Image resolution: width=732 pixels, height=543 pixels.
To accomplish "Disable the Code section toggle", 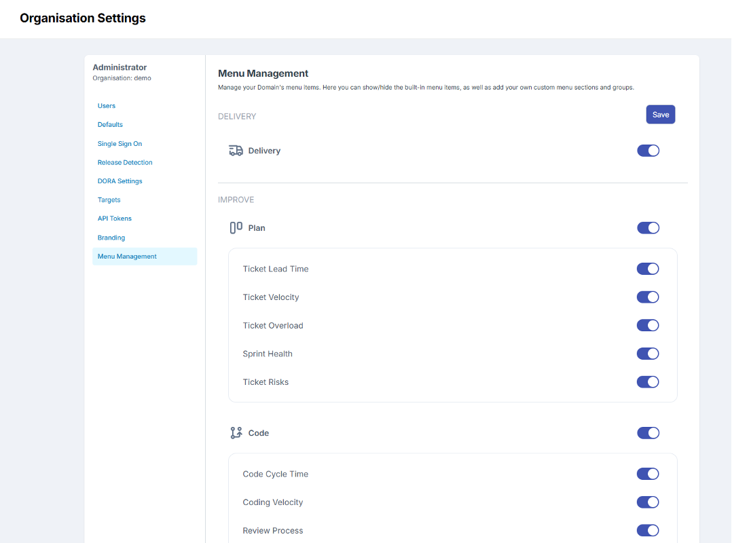I will point(648,433).
